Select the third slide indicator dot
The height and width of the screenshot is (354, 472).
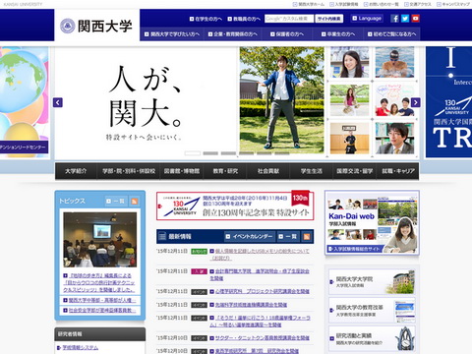[228, 153]
